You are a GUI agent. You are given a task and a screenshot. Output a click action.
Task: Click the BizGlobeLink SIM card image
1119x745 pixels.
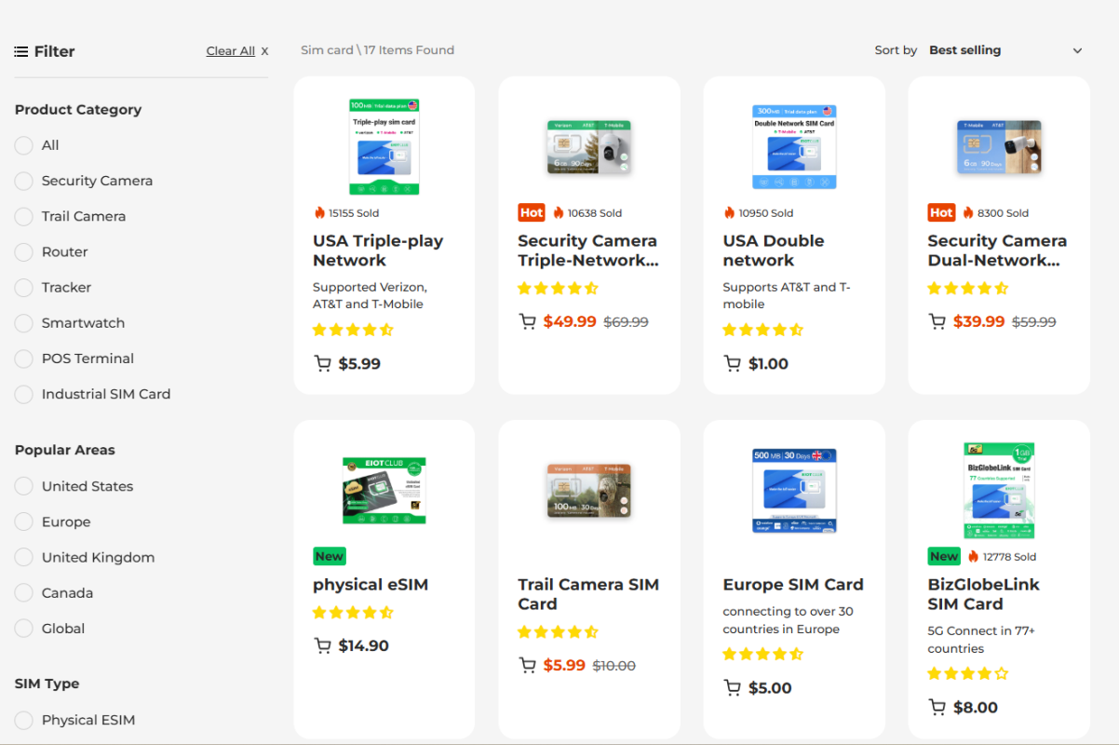999,491
